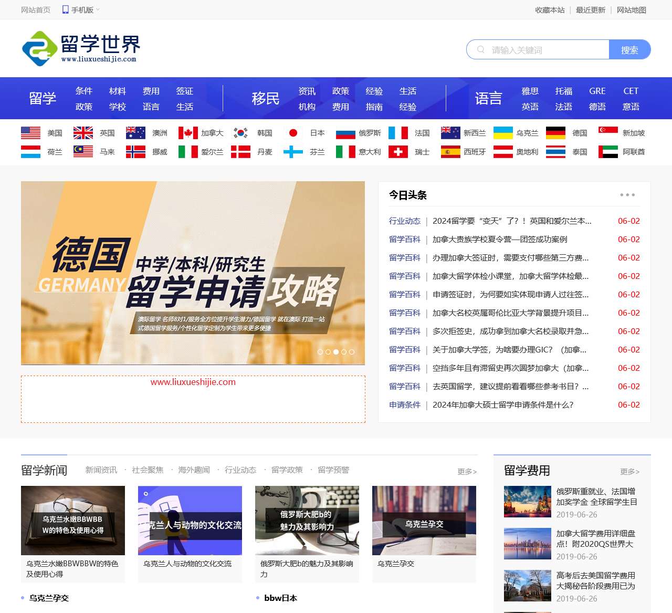The image size is (672, 613).
Task: Click the Ukraine flag icon
Action: pyautogui.click(x=503, y=133)
